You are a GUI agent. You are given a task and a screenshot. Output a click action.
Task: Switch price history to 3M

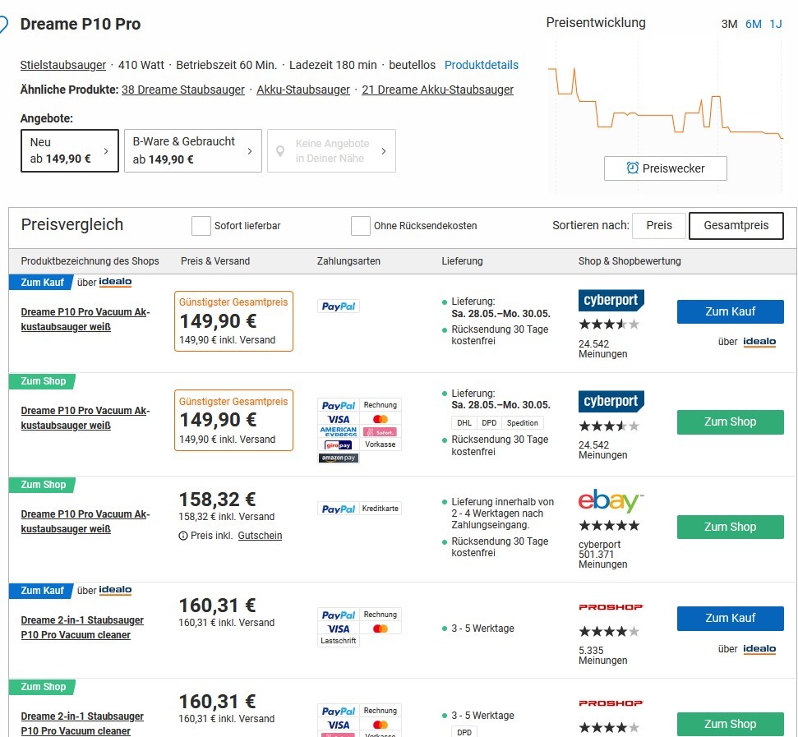point(729,24)
